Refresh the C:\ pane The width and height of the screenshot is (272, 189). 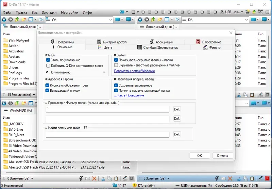tap(41, 20)
